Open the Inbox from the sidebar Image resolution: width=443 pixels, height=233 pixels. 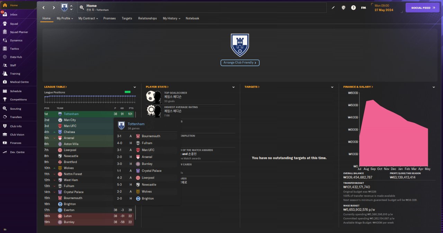tap(14, 15)
